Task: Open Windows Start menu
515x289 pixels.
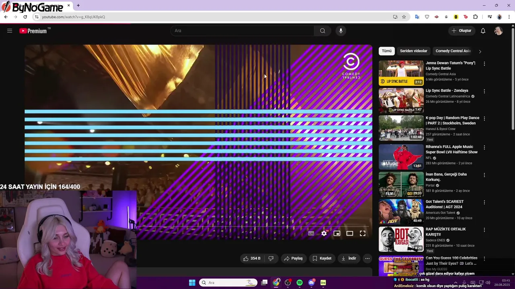Action: [x=192, y=283]
